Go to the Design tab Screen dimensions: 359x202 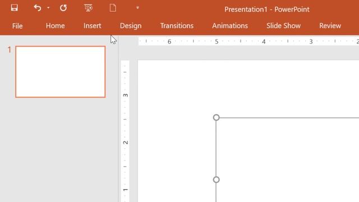131,26
